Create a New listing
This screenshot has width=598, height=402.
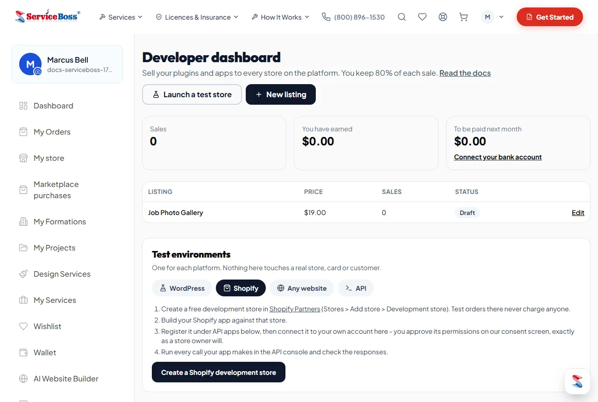click(281, 94)
